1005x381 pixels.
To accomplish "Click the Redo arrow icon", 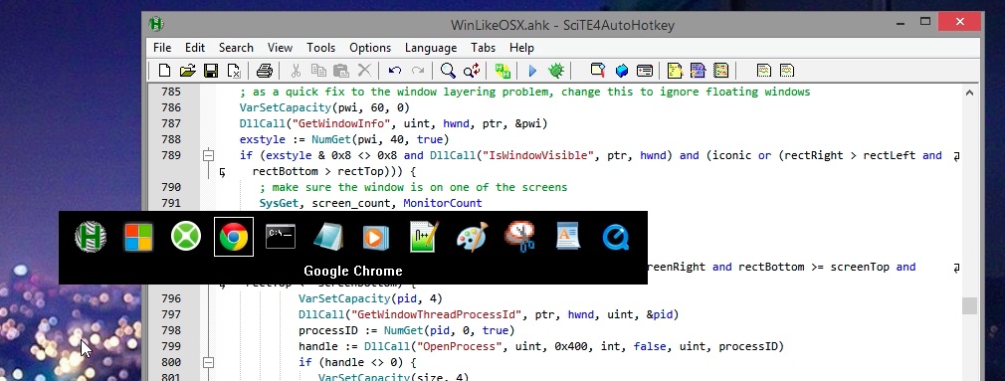I will coord(418,71).
